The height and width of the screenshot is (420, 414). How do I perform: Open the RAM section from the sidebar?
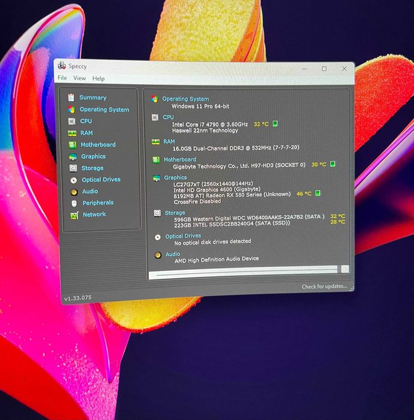(x=87, y=133)
